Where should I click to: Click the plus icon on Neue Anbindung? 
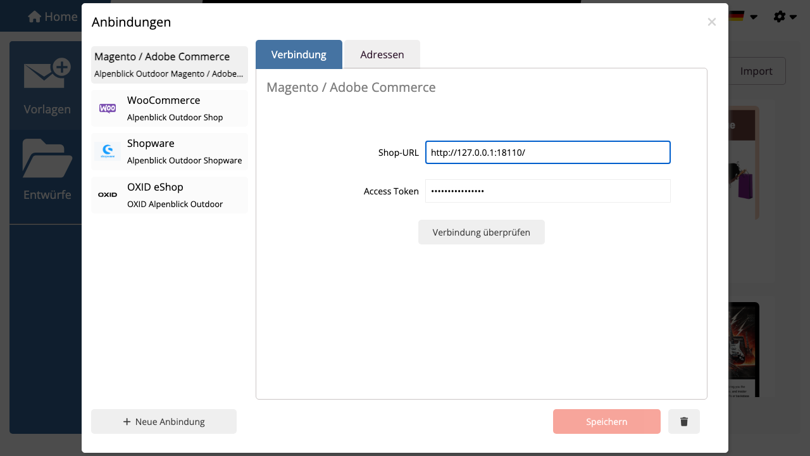[127, 422]
